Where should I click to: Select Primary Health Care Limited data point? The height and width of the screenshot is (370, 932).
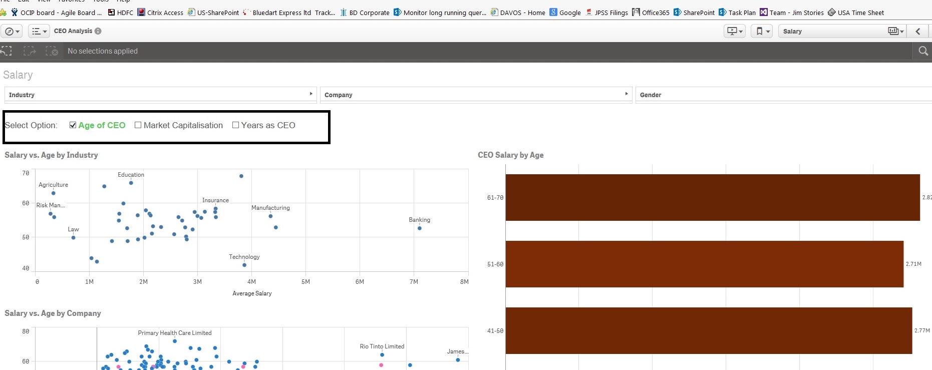click(x=175, y=341)
